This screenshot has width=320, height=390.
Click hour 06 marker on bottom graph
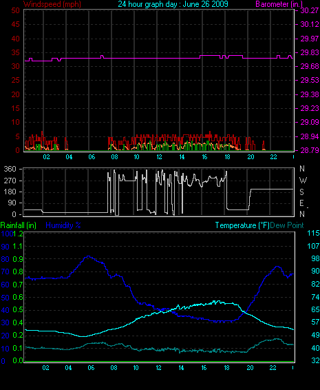point(91,368)
